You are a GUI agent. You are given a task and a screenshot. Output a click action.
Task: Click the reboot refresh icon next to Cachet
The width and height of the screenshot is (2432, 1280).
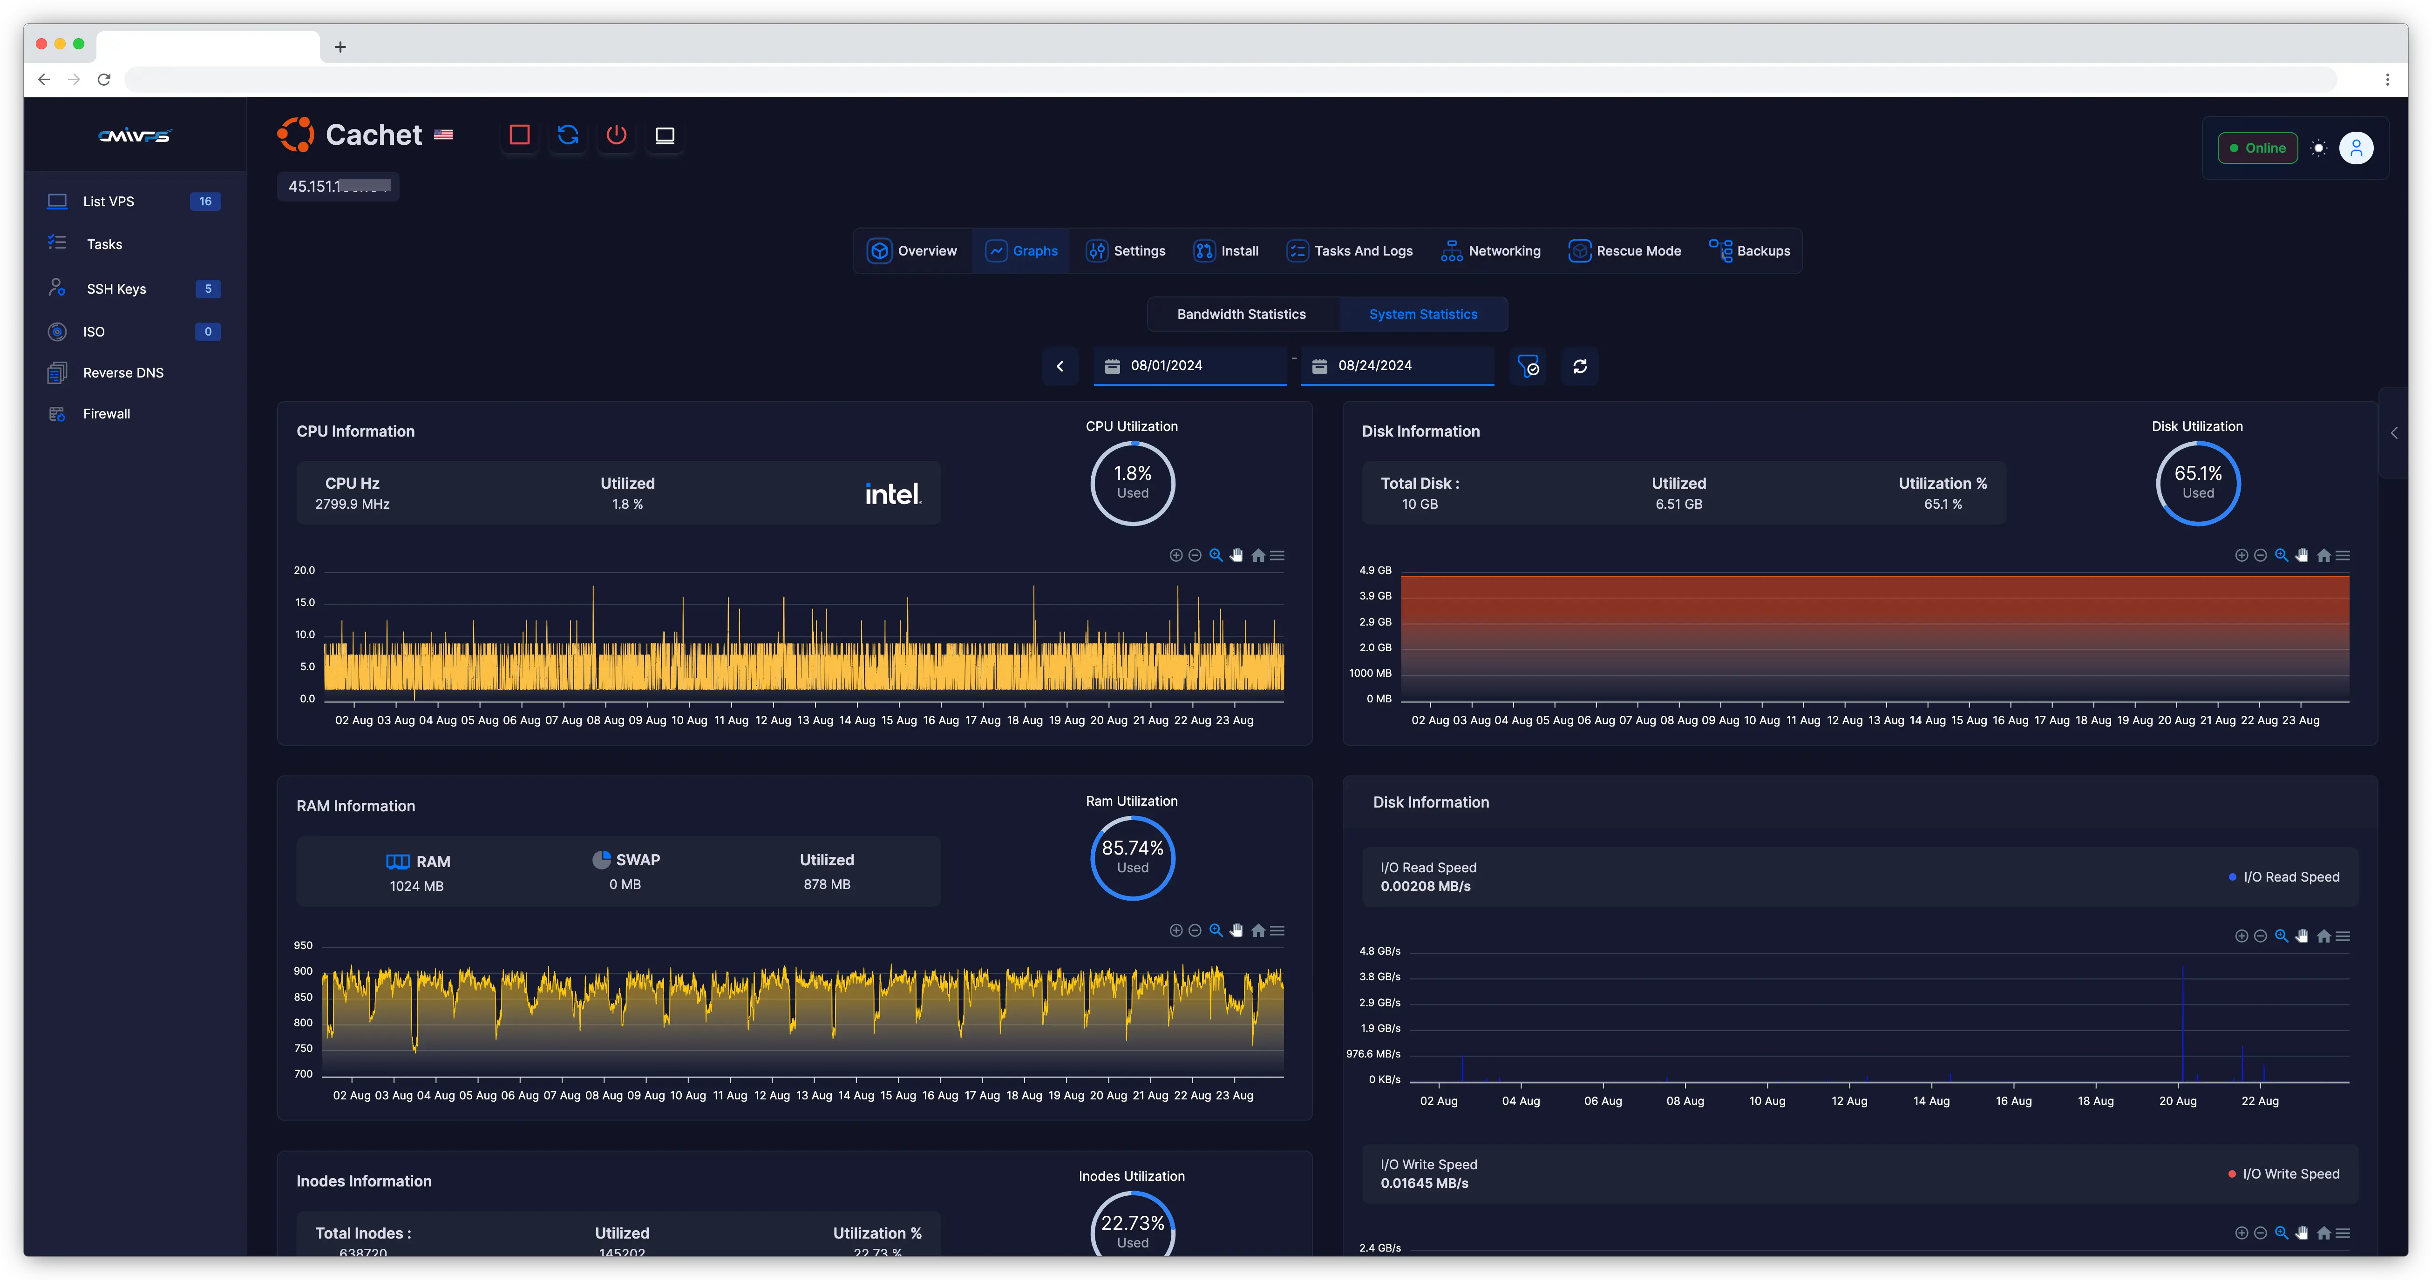568,135
